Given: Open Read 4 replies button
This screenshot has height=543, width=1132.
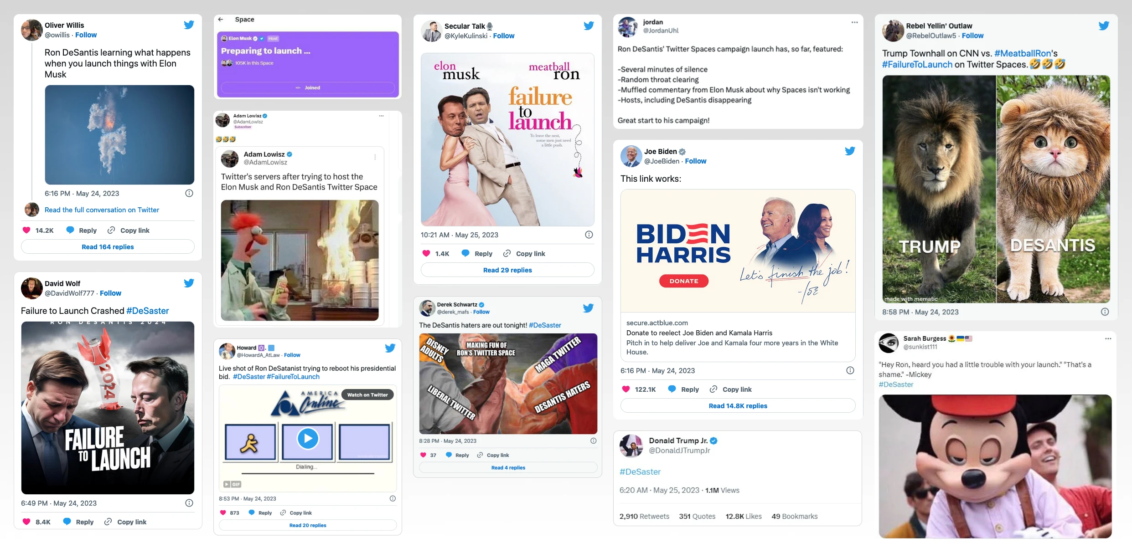Looking at the screenshot, I should click(x=508, y=467).
